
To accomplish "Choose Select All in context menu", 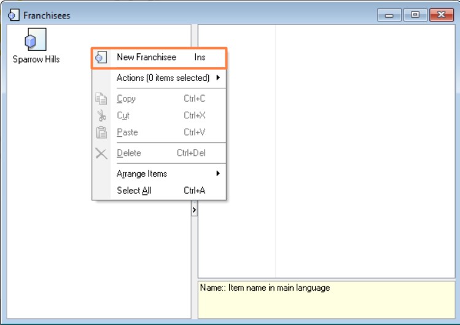I will pos(159,191).
